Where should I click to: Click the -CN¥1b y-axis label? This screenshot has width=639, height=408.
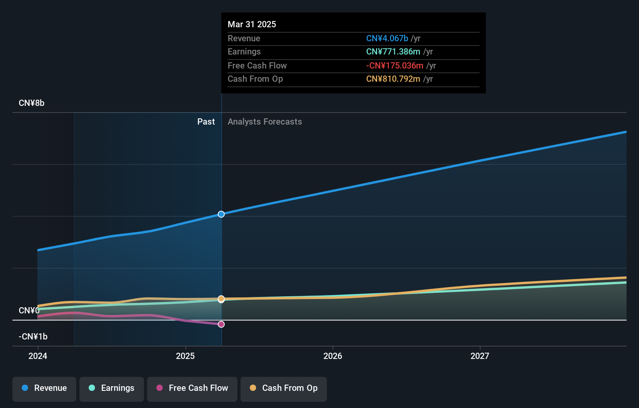(x=33, y=337)
